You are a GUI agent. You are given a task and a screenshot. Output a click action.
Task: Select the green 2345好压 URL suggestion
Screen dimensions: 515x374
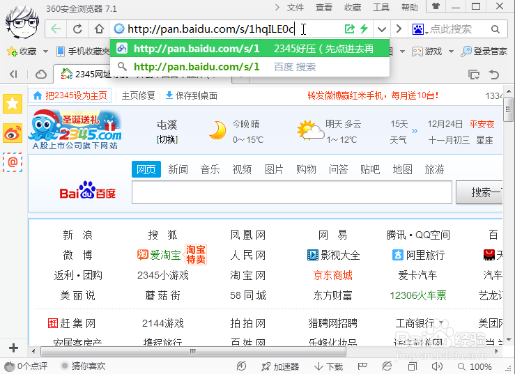click(250, 49)
